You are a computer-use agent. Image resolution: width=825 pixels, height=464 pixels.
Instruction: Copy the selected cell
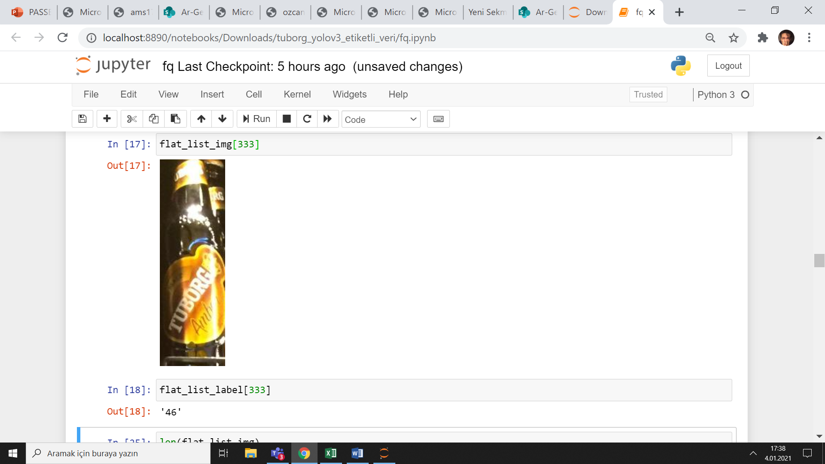153,119
